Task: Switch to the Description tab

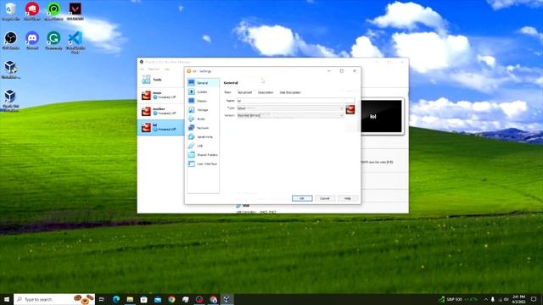Action: (266, 92)
